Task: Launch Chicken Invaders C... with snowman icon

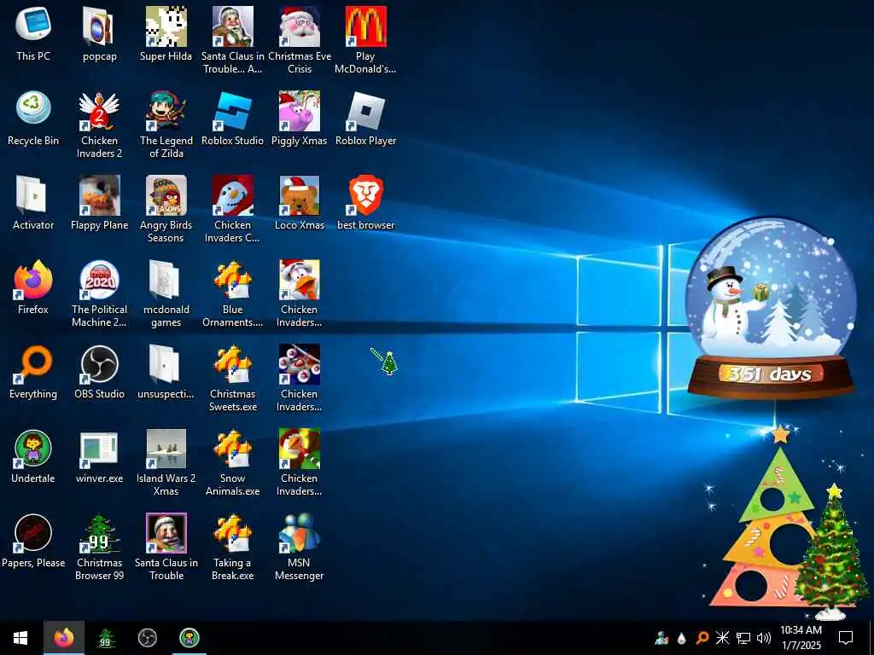Action: [232, 210]
